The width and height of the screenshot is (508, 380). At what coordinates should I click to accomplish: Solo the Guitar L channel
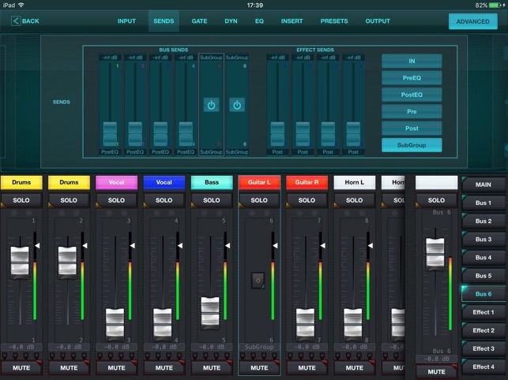click(x=258, y=200)
